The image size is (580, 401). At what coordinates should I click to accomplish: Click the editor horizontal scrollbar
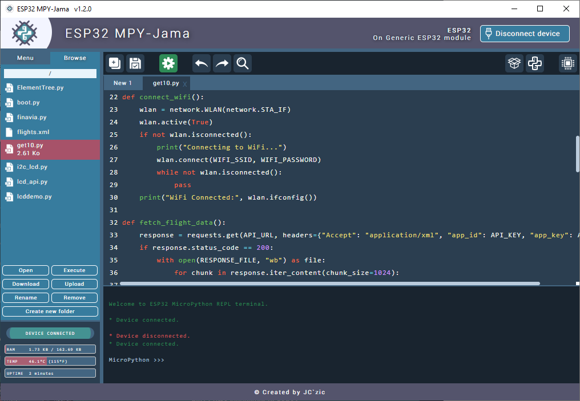329,283
